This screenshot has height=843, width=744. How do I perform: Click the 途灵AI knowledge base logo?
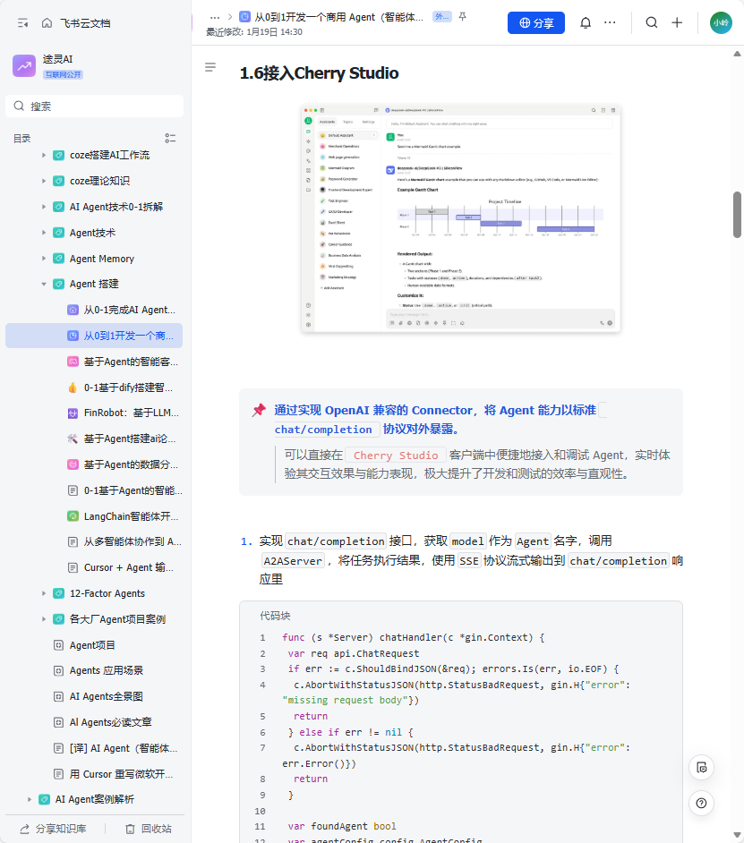[x=24, y=65]
